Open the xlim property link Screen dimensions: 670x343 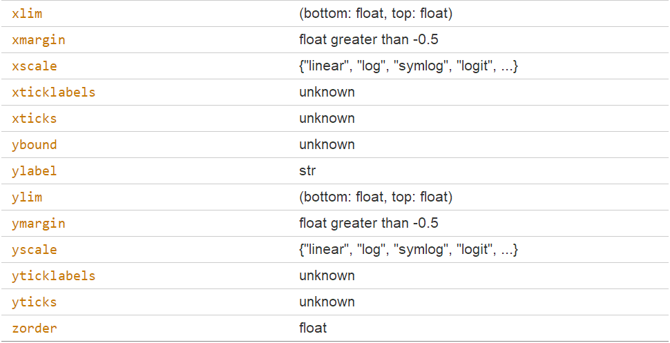[27, 14]
